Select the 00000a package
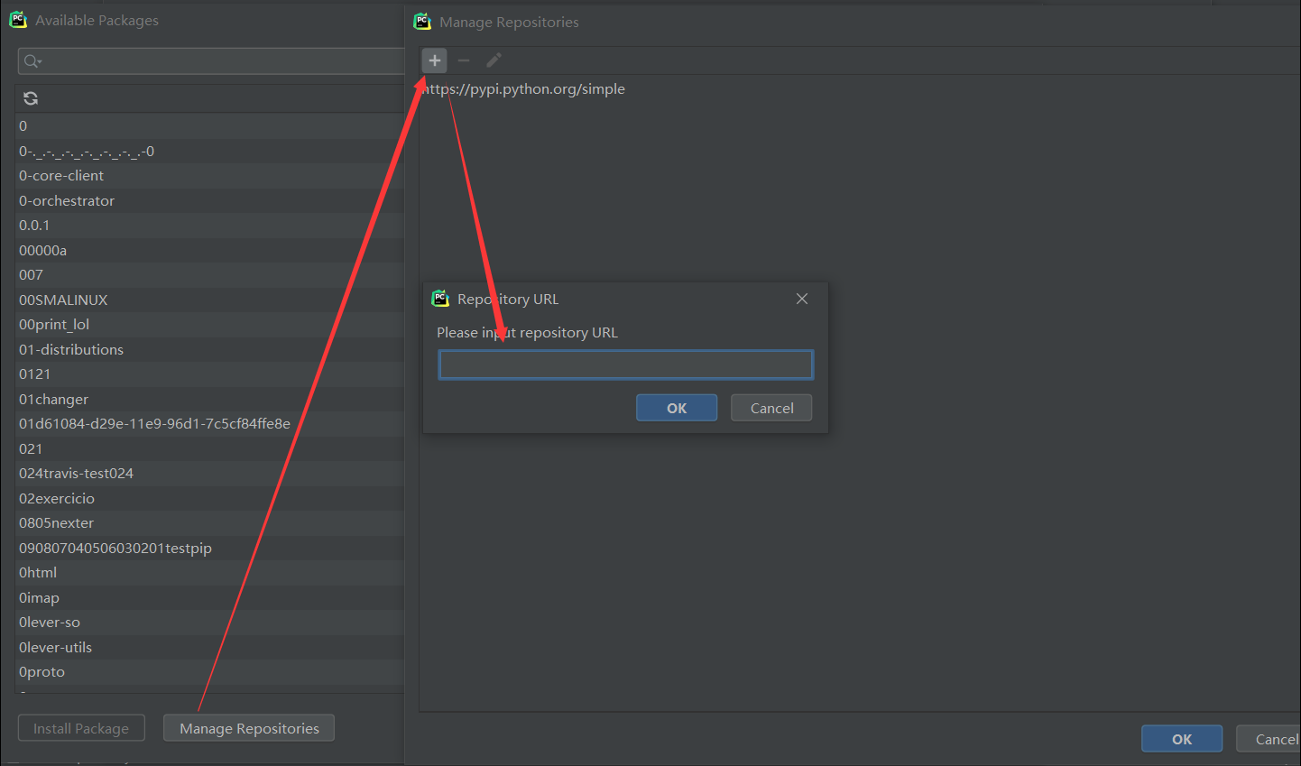This screenshot has height=766, width=1301. (x=209, y=250)
